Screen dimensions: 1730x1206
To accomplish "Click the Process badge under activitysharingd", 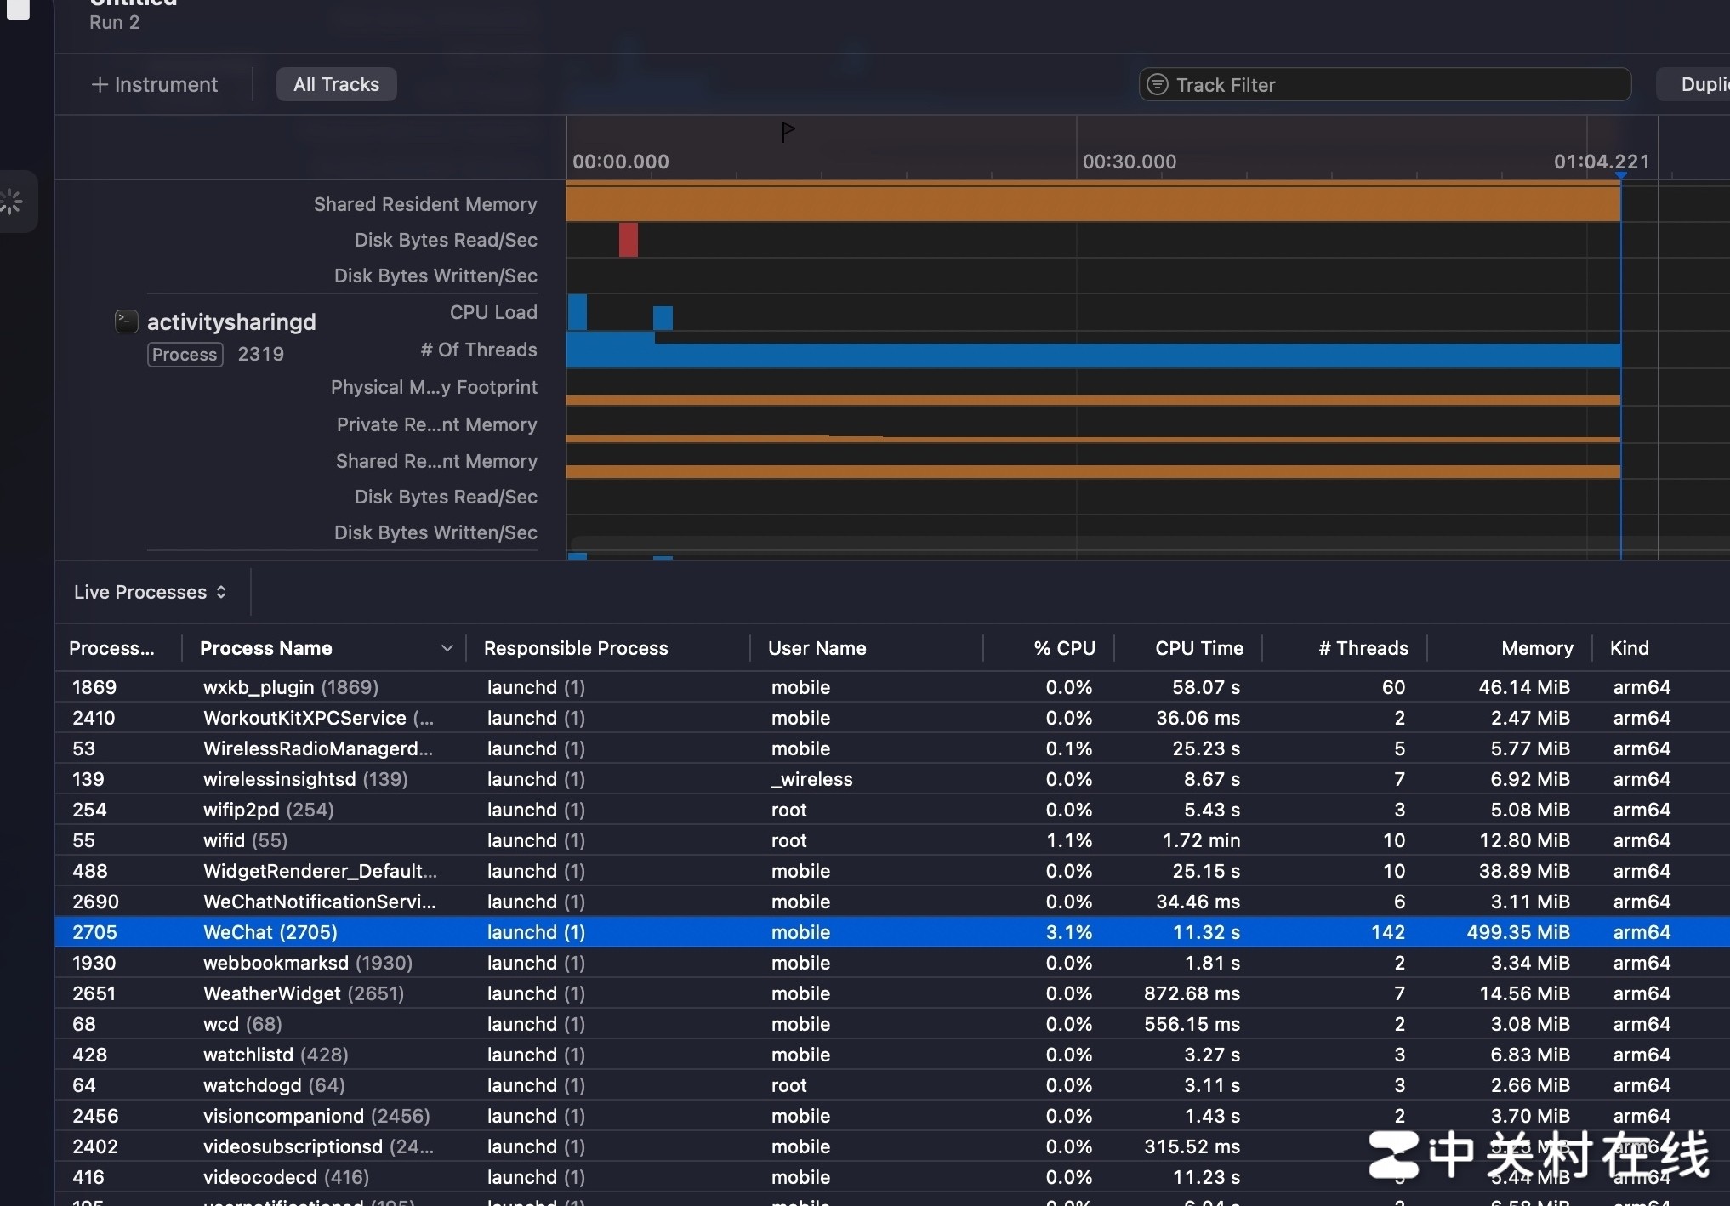I will pos(185,354).
